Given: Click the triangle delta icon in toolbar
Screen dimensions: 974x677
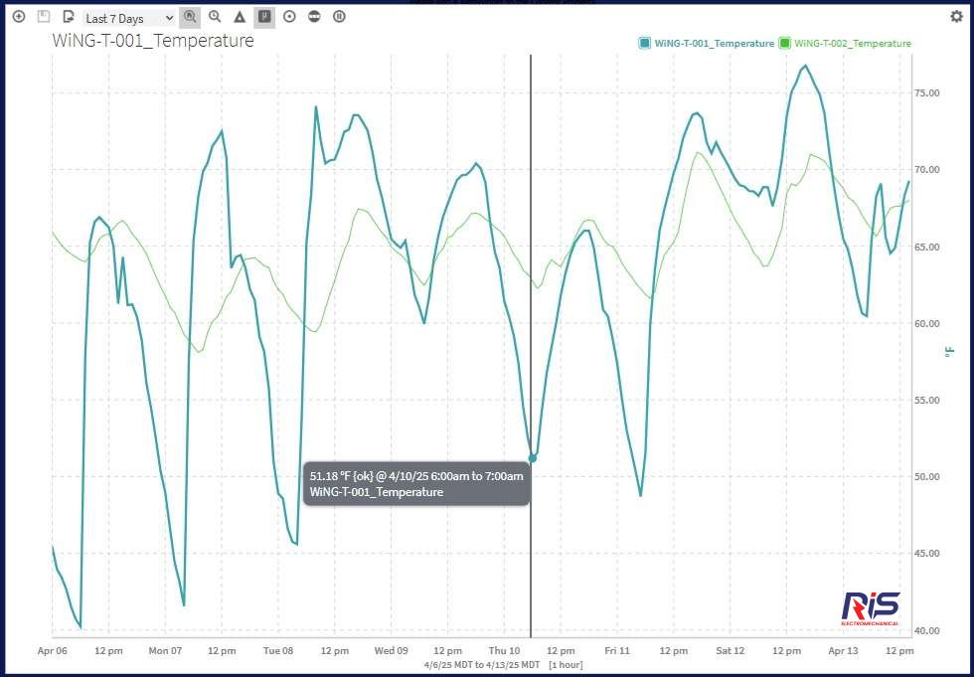Looking at the screenshot, I should pyautogui.click(x=240, y=17).
